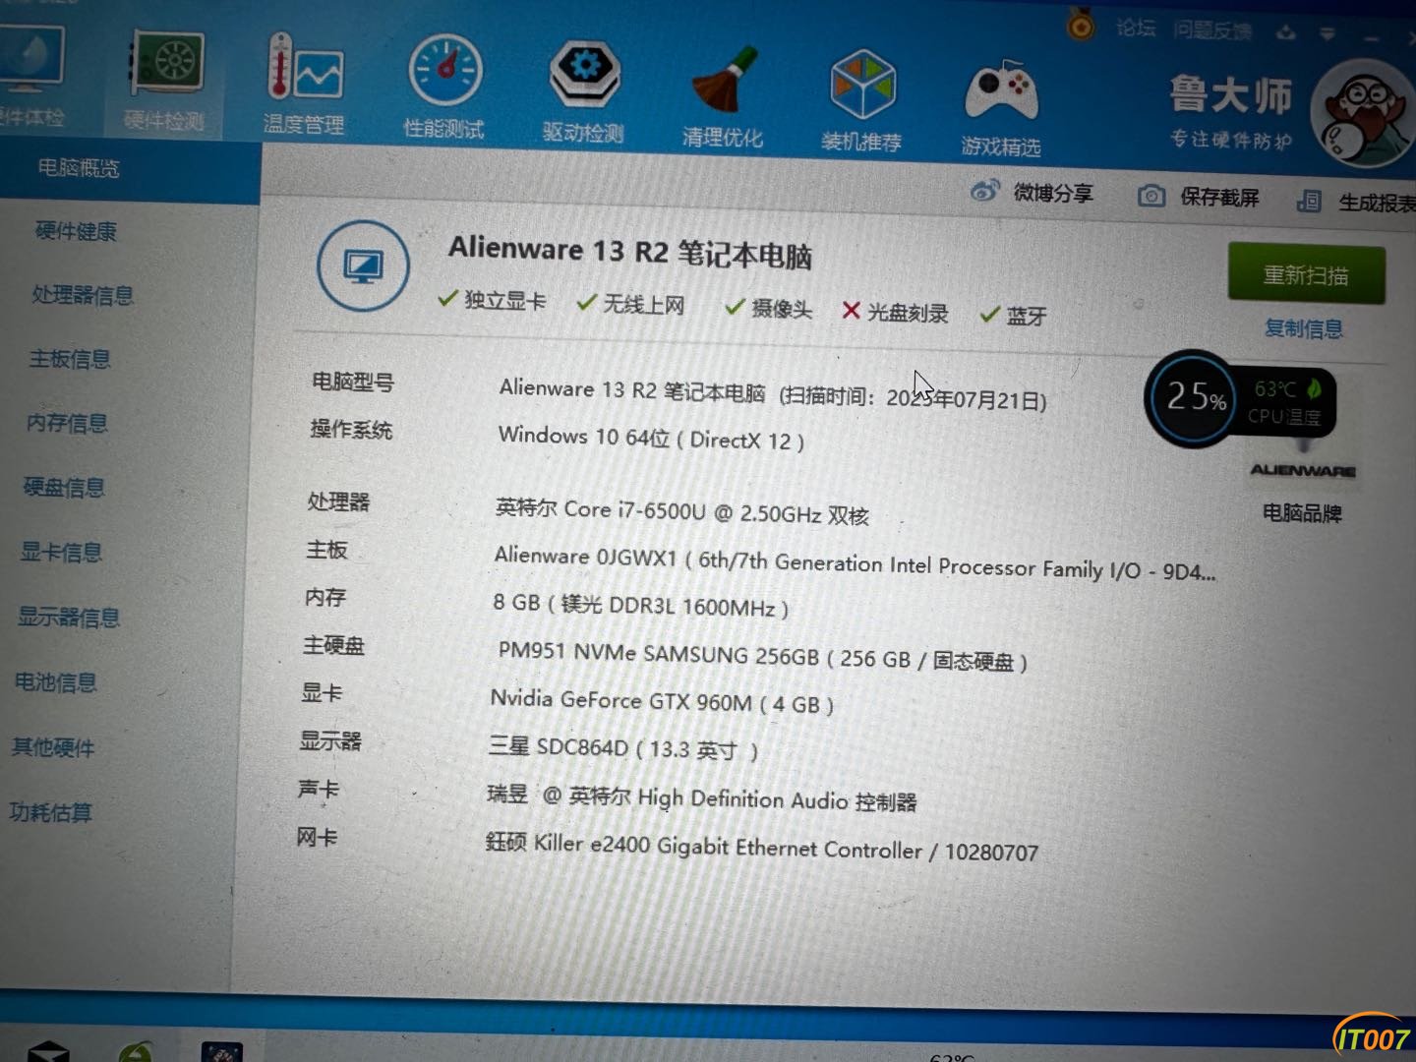Screen dimensions: 1416x1062
Task: Open the 硬件检测 hardware detection module
Action: click(165, 83)
